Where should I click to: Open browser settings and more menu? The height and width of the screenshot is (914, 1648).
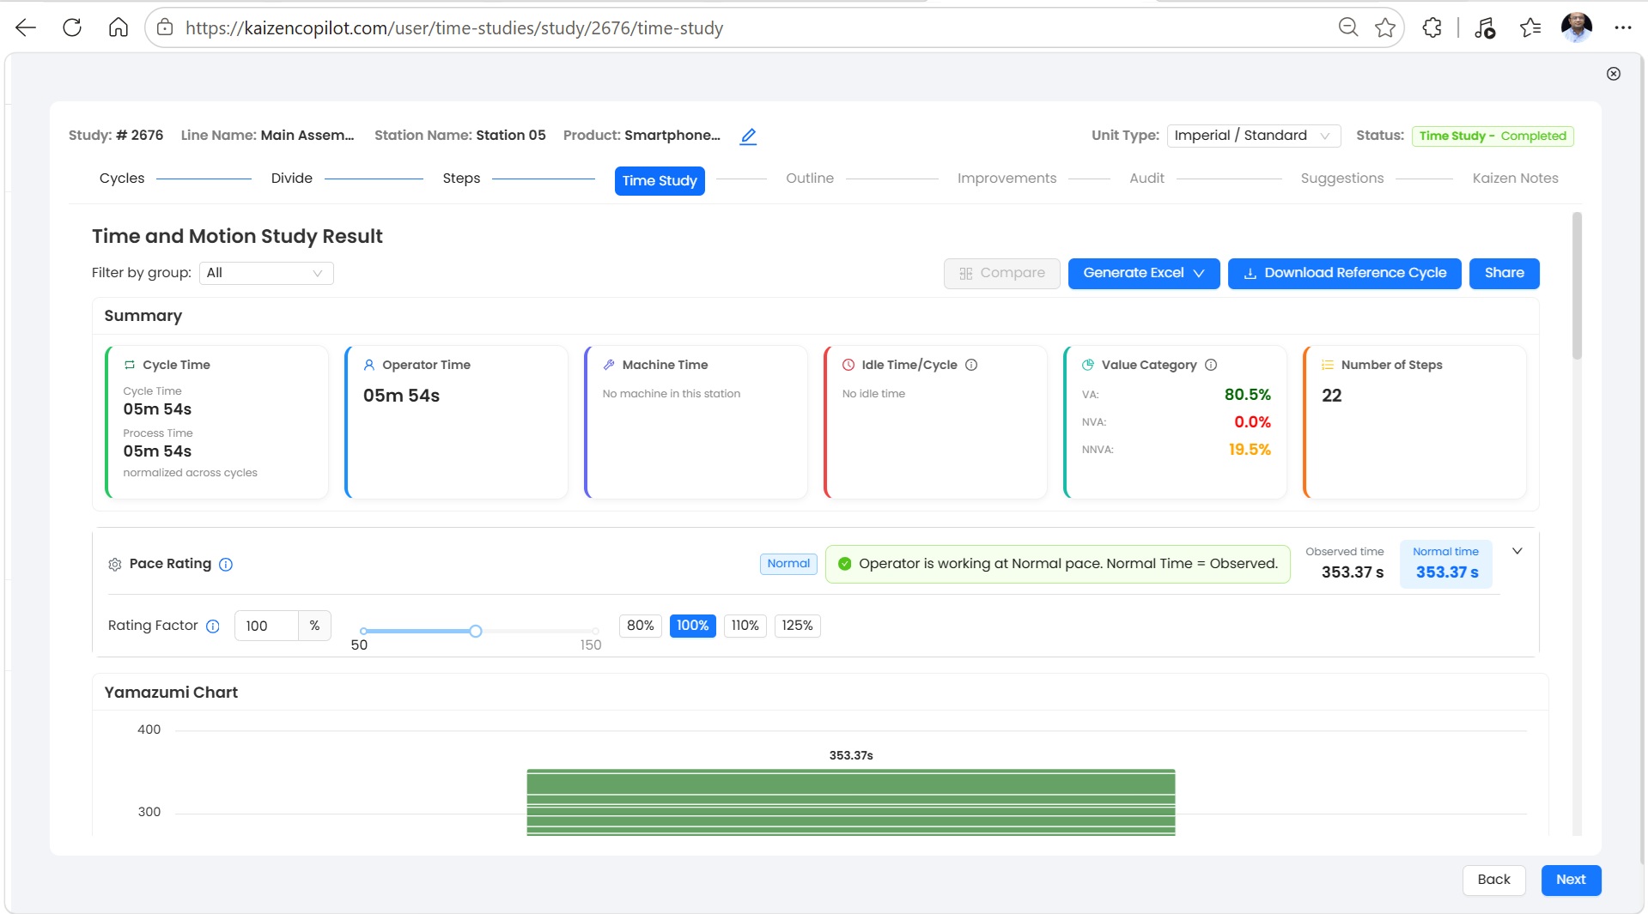(1622, 27)
